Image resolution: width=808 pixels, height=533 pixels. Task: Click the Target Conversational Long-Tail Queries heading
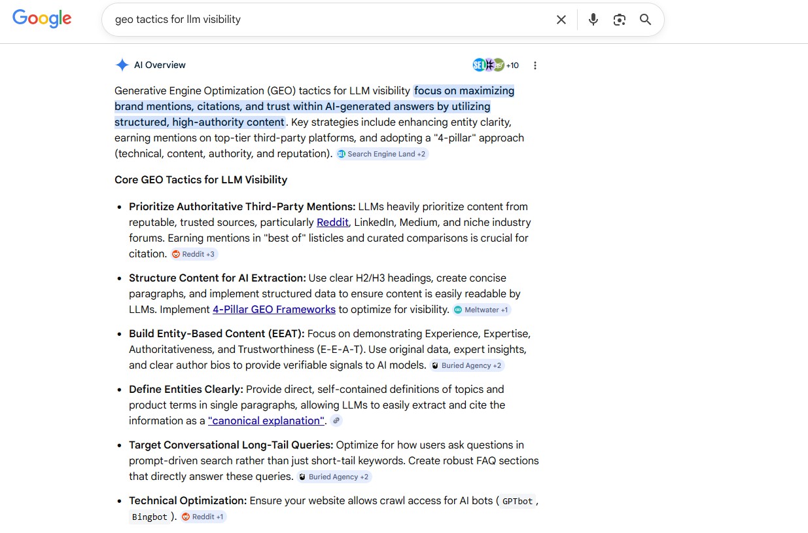[x=231, y=445]
